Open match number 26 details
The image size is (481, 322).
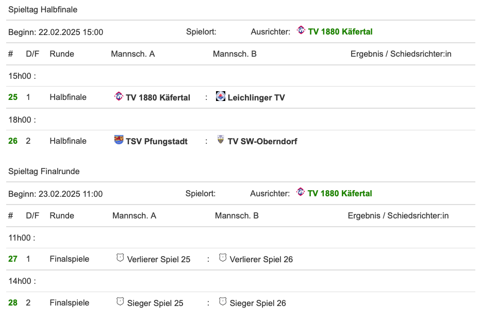tap(13, 141)
